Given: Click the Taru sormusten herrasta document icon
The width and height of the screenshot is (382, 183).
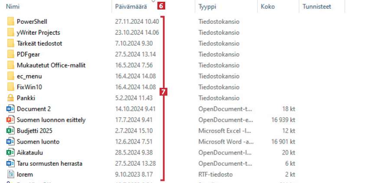Looking at the screenshot, I should point(11,164).
